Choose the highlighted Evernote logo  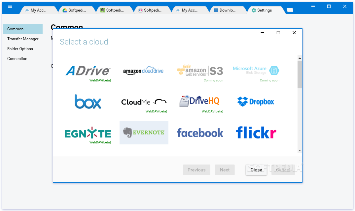tap(144, 133)
